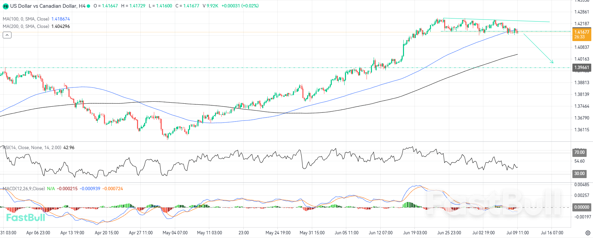Viewport: 593px width, 238px height.
Task: Click the green market status dot
Action: (x=89, y=6)
